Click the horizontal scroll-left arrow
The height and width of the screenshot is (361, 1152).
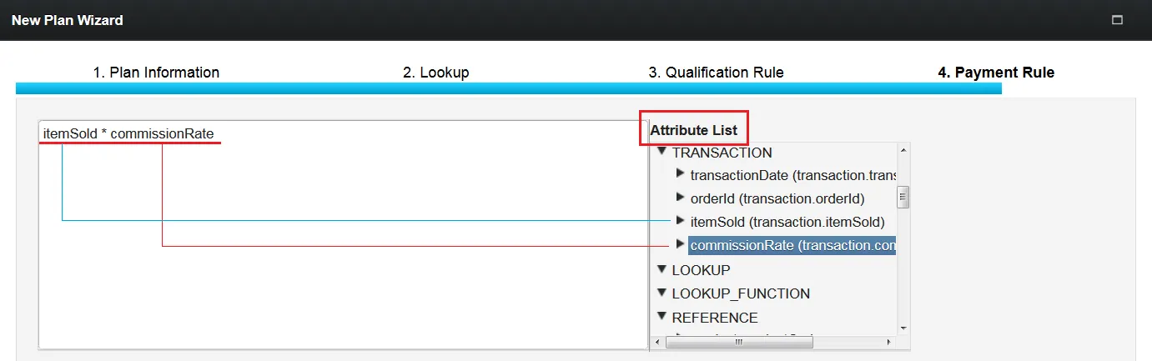[x=656, y=342]
